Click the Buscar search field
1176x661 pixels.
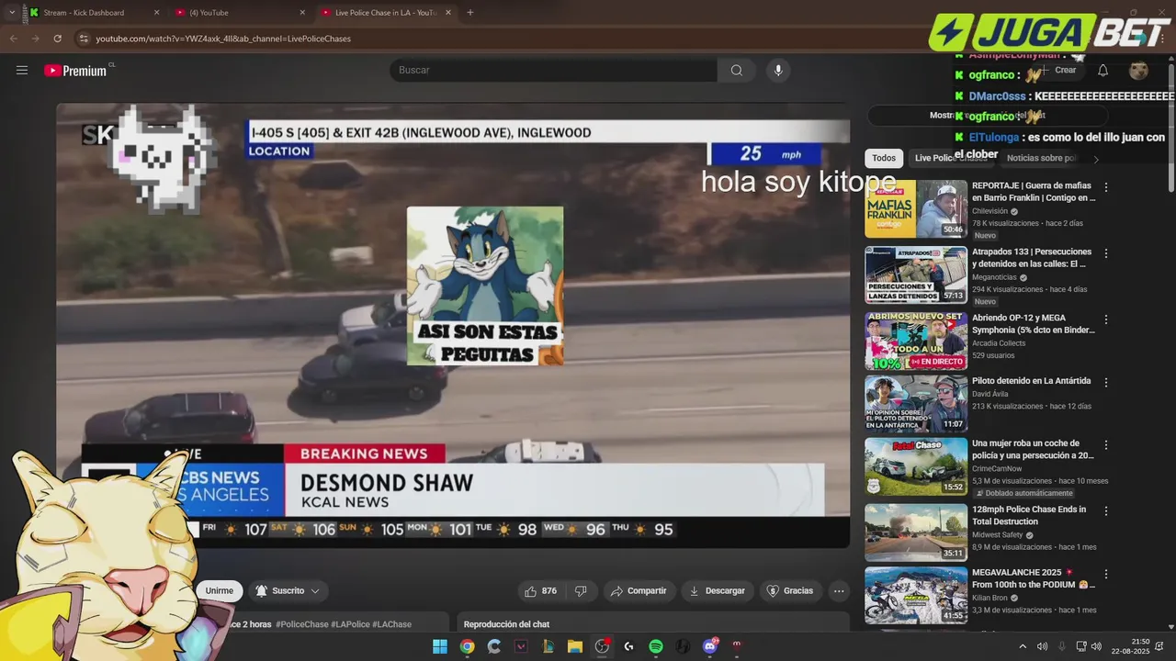click(x=553, y=70)
